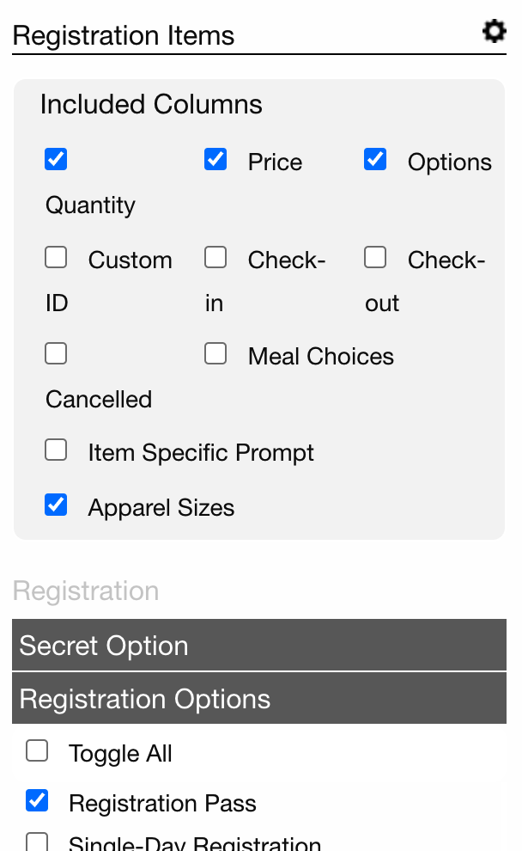The width and height of the screenshot is (522, 851).
Task: Disable the Options column checkbox
Action: pyautogui.click(x=375, y=159)
